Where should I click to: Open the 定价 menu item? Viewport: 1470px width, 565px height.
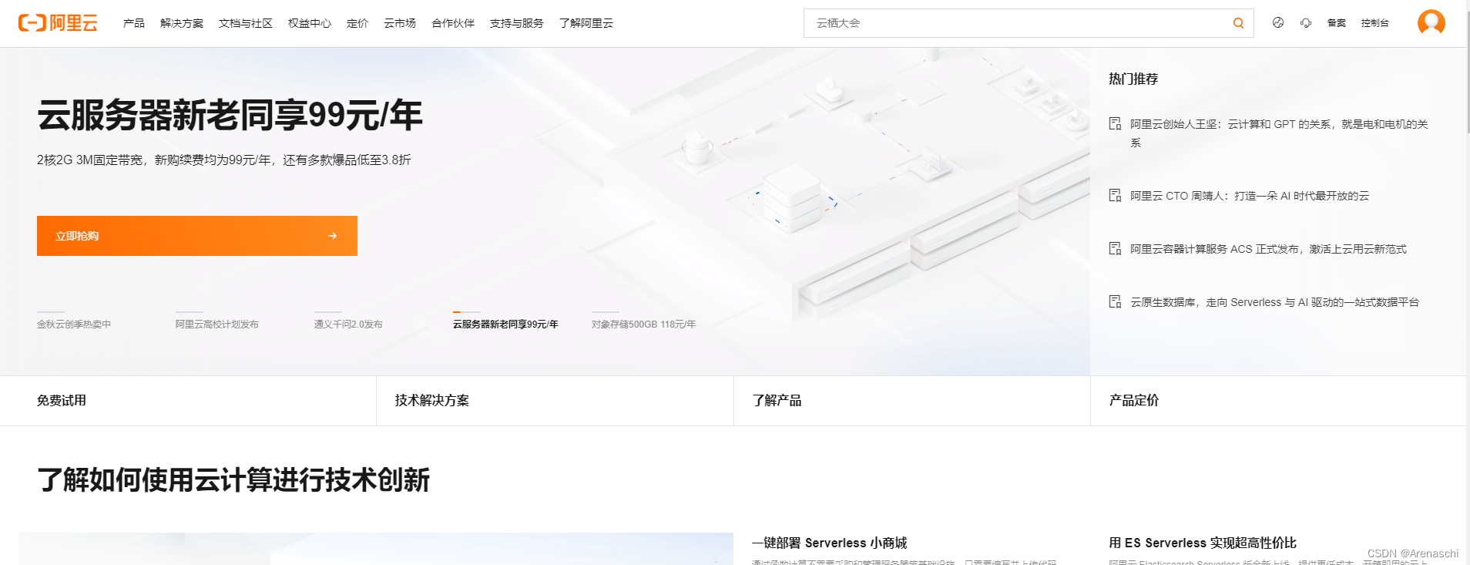pos(357,23)
